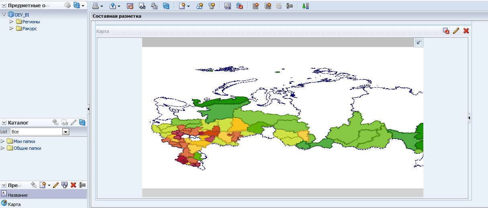This screenshot has width=488, height=208.
Task: Click the green import arrow icon in the toolbar
Action: 305,6
